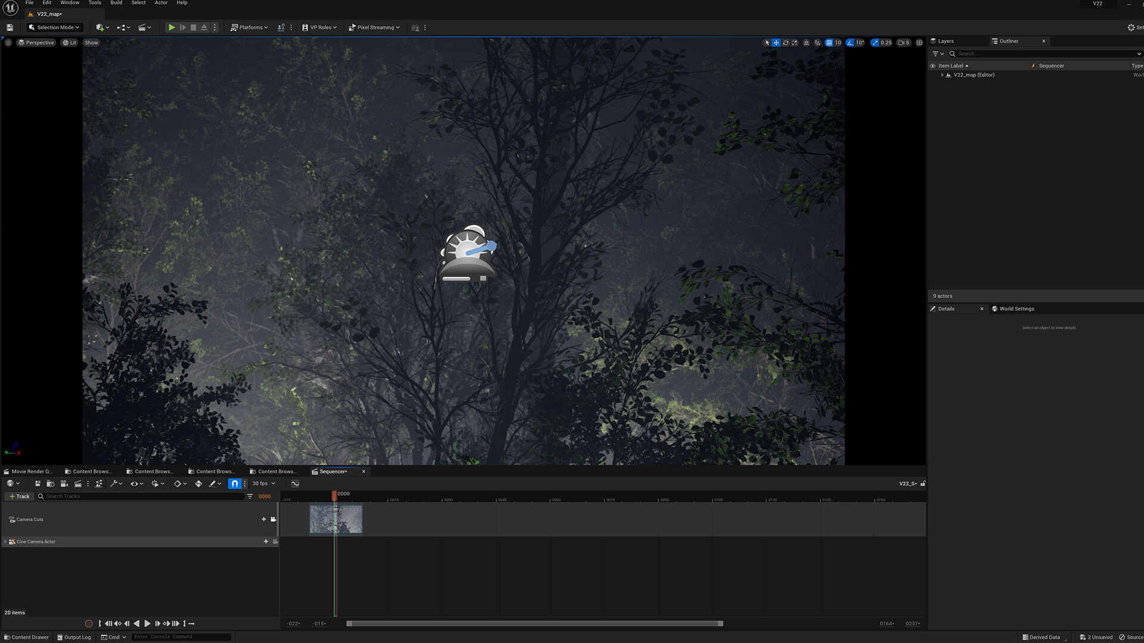Toggle sequencer snapping magnet icon
This screenshot has width=1144, height=643.
click(235, 483)
